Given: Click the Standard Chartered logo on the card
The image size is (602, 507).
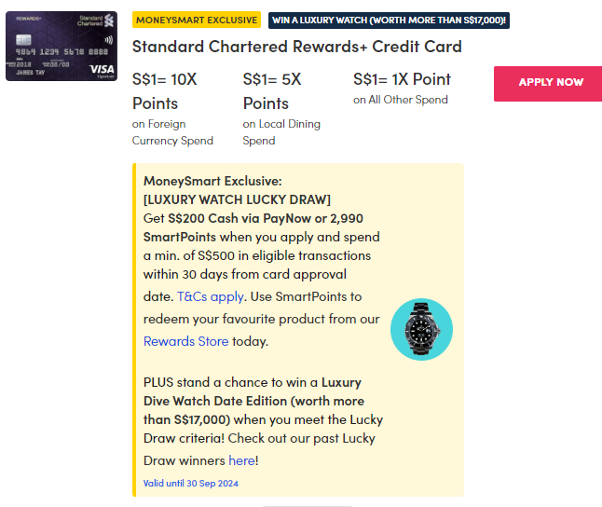Looking at the screenshot, I should point(93,20).
